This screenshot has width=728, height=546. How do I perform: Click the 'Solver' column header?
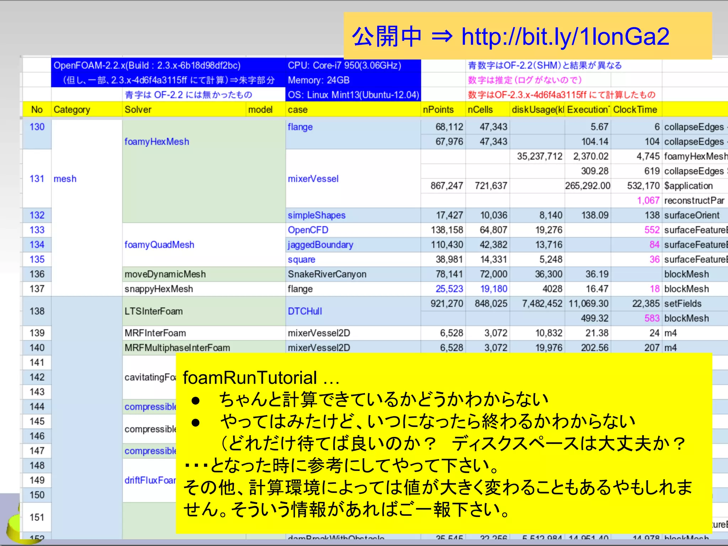pyautogui.click(x=184, y=109)
